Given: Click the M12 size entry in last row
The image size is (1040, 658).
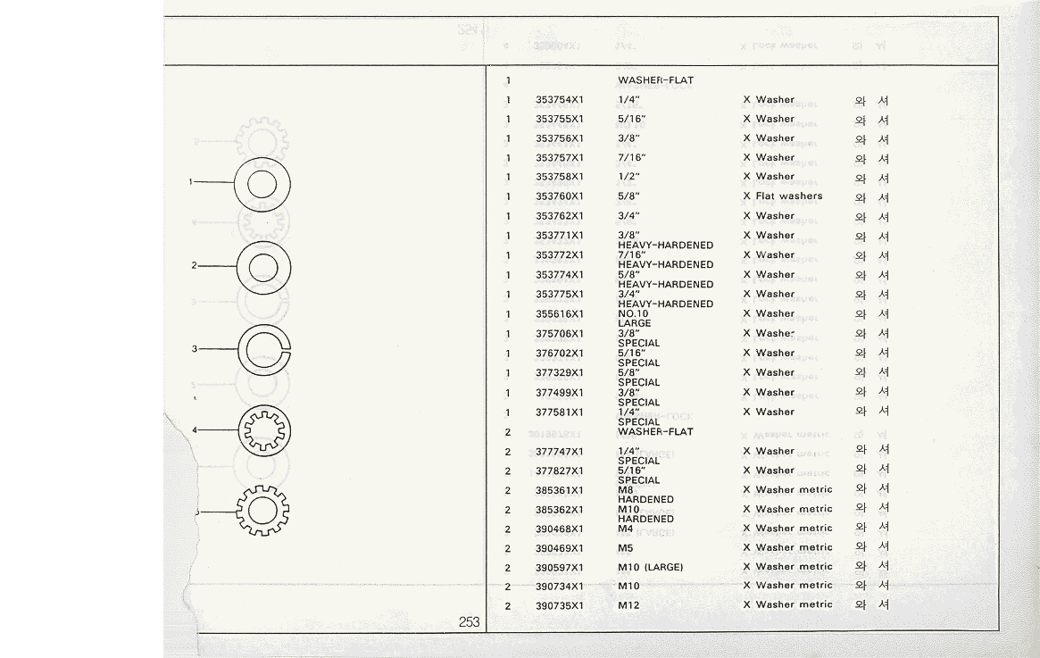Looking at the screenshot, I should click(628, 606).
